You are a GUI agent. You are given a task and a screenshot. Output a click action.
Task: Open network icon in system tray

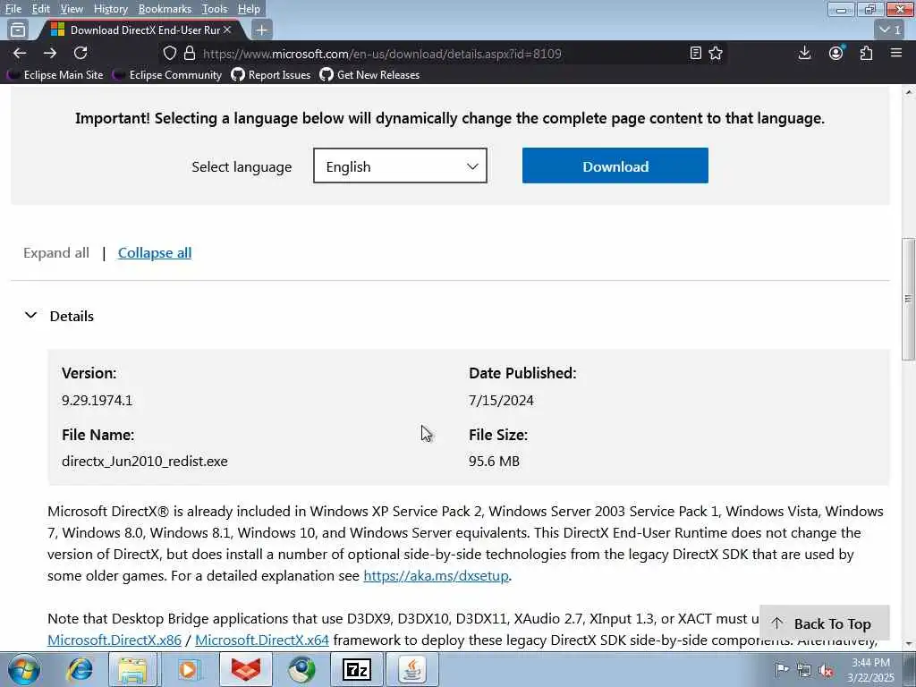[804, 669]
